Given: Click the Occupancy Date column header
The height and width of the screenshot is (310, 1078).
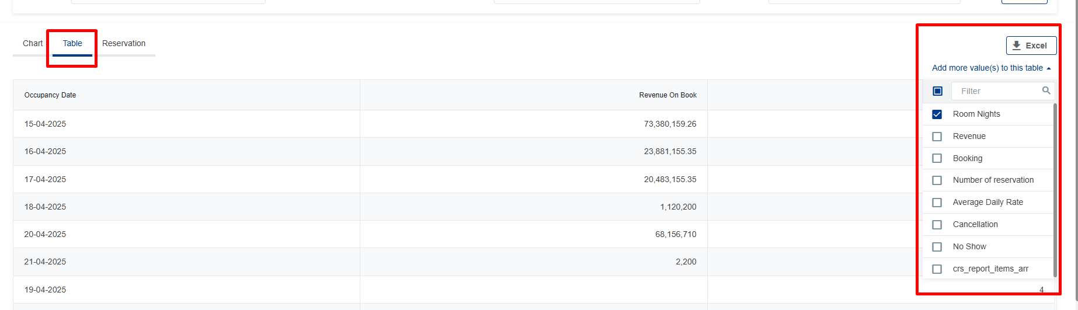Looking at the screenshot, I should click(50, 95).
